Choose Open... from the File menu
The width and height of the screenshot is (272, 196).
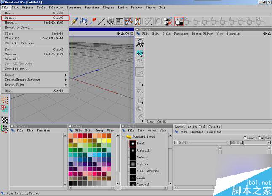[35, 18]
